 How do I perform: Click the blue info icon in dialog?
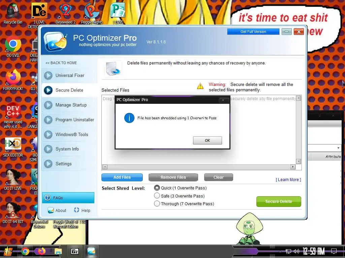[x=129, y=118]
